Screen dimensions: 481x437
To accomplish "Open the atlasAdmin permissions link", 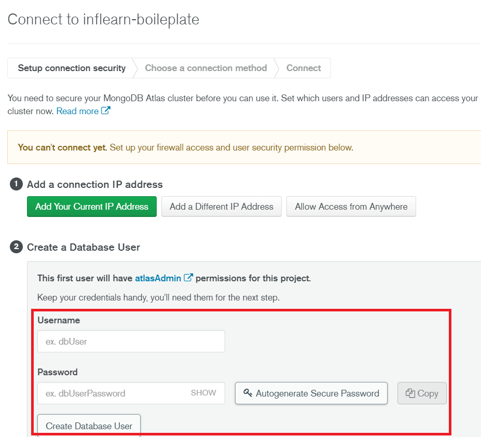I will [x=158, y=278].
